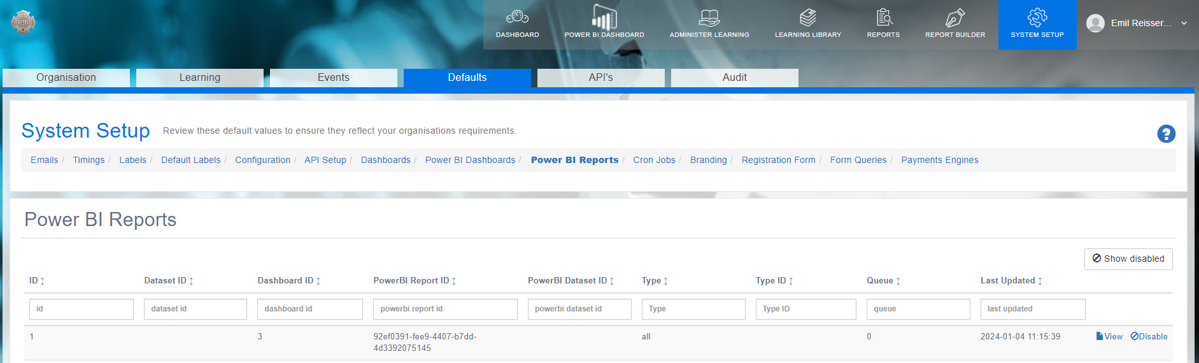The width and height of the screenshot is (1199, 363).
Task: Disable report row 1
Action: (x=1149, y=336)
